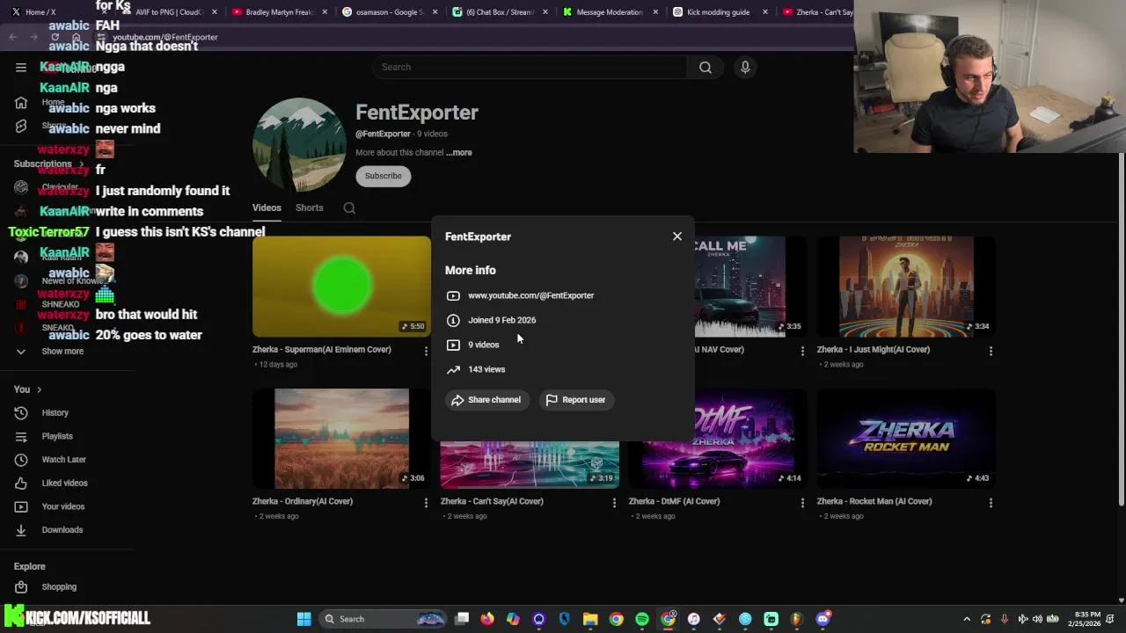Open the www.youtube.com/@FentExporter link

click(x=530, y=295)
